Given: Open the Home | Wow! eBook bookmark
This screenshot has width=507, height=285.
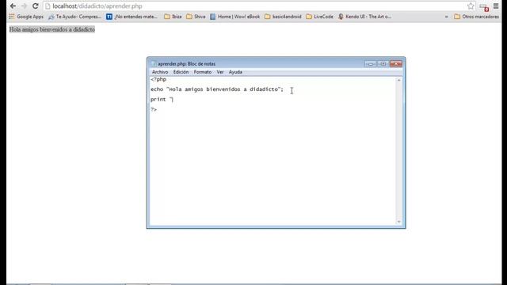Looking at the screenshot, I should tap(235, 17).
